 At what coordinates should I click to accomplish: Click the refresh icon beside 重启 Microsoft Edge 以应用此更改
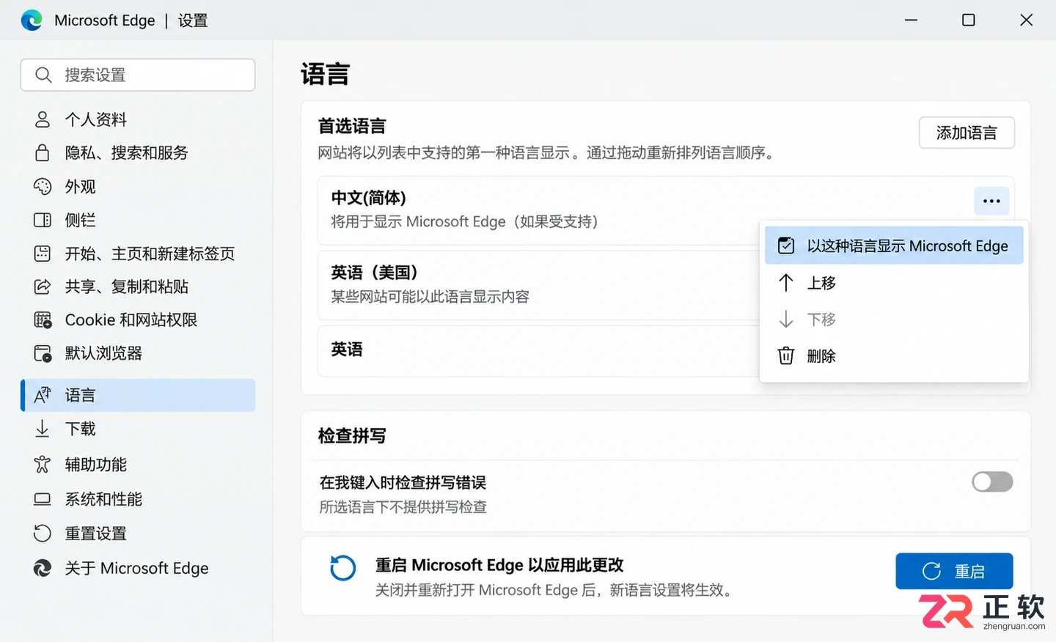coord(342,568)
